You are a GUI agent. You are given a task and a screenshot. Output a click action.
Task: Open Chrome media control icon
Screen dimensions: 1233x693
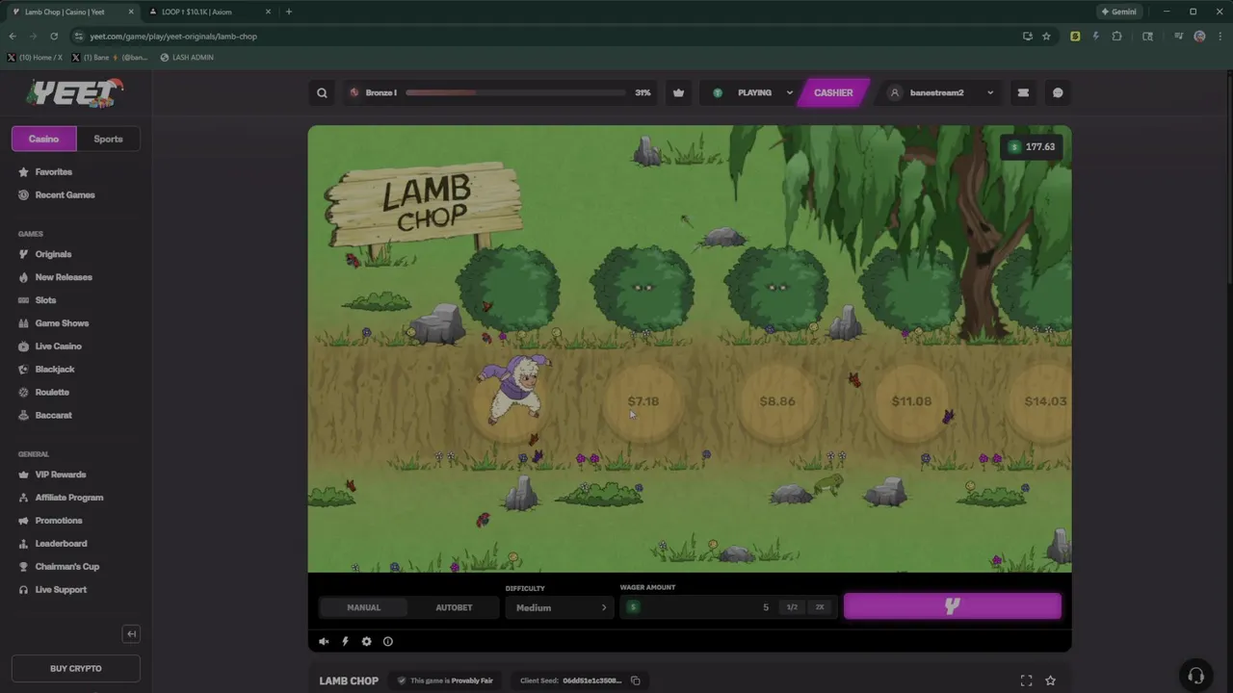coord(1178,37)
